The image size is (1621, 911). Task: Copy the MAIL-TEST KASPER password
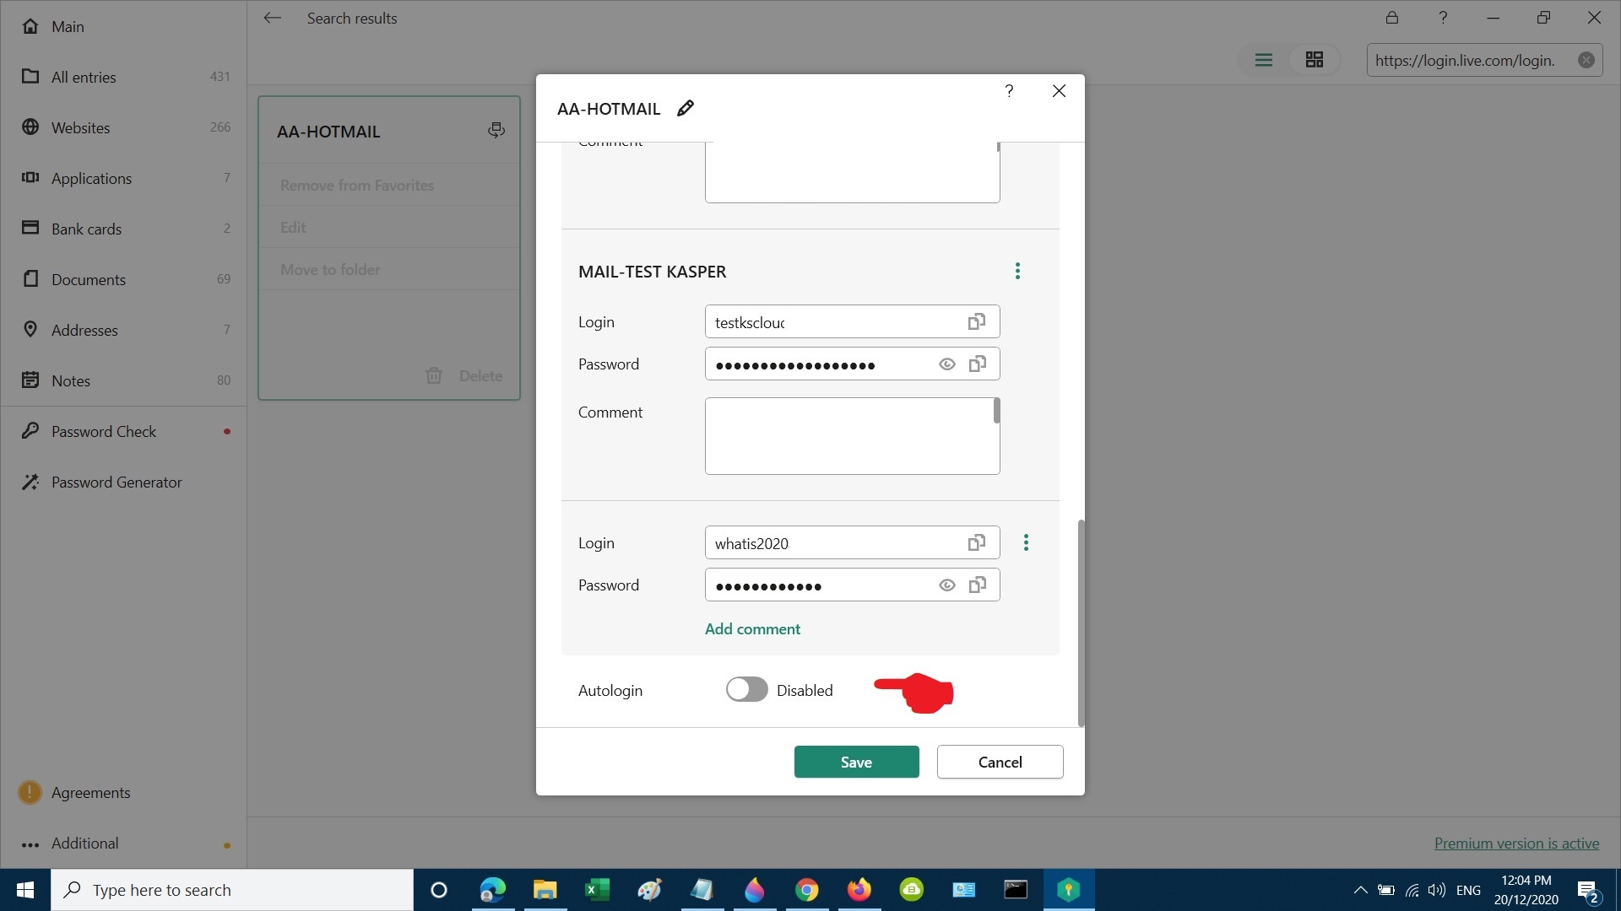(x=977, y=364)
